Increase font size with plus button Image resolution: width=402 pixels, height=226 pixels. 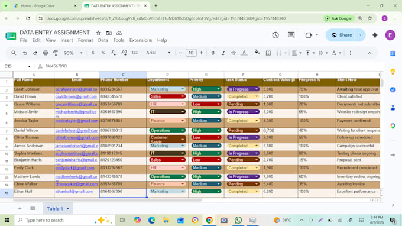(201, 53)
